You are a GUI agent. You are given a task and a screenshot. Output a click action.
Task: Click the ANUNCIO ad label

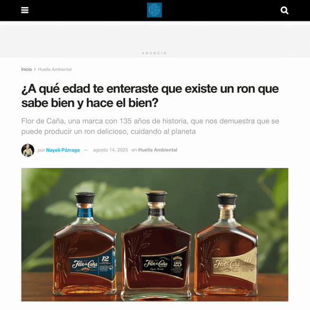(x=154, y=53)
